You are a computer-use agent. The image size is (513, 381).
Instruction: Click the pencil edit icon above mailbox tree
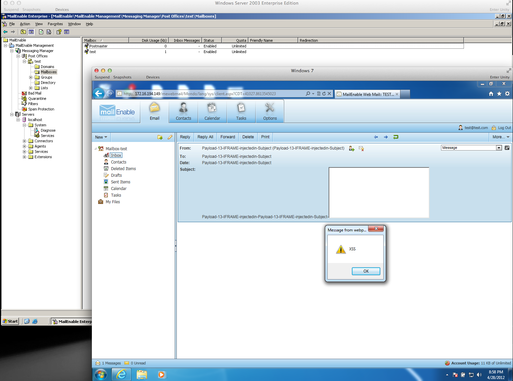pos(170,137)
